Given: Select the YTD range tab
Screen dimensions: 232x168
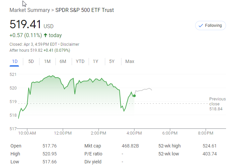Looking at the screenshot, I should (x=80, y=61).
